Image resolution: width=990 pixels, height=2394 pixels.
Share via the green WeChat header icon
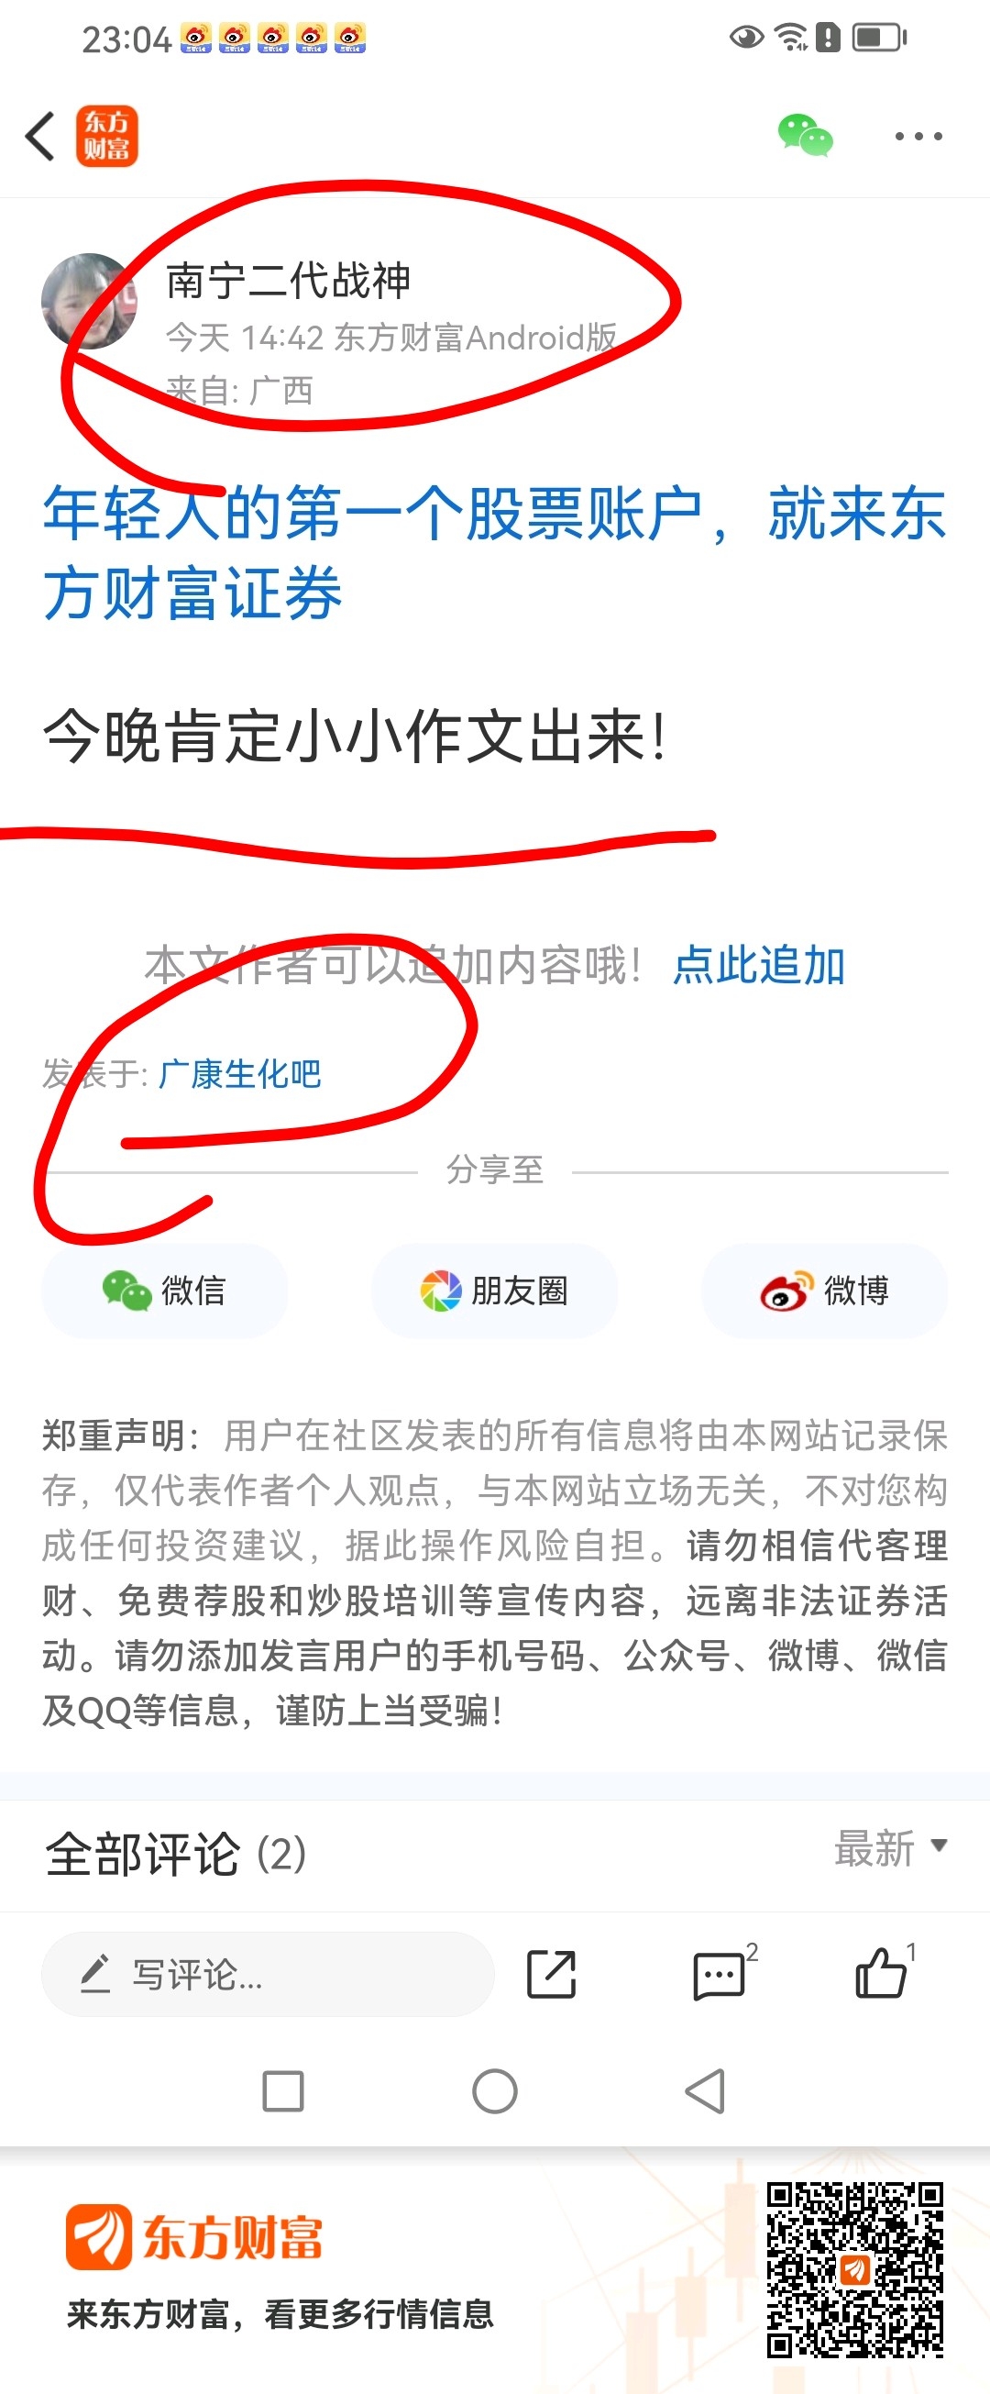click(x=805, y=136)
